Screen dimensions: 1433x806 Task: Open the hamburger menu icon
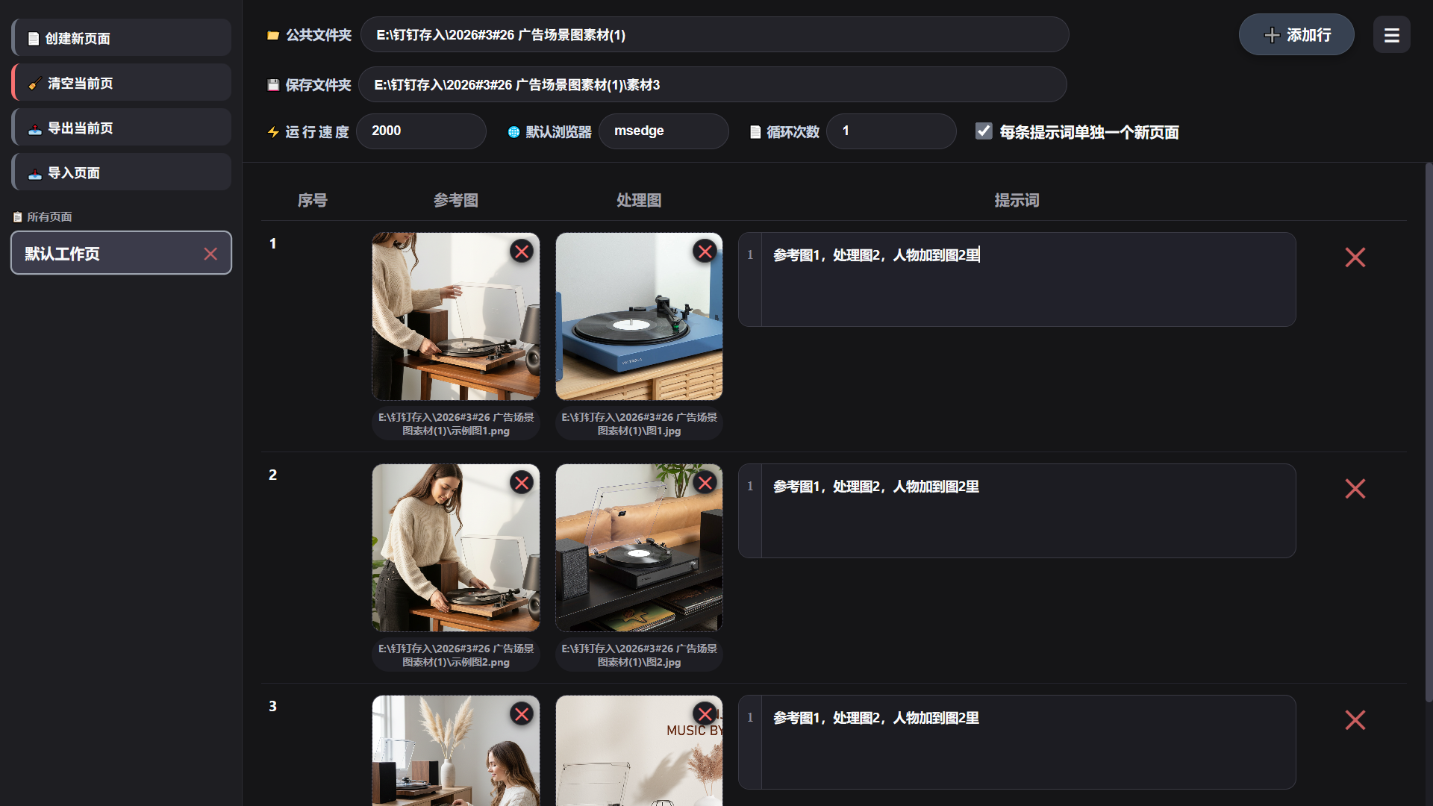tap(1391, 35)
